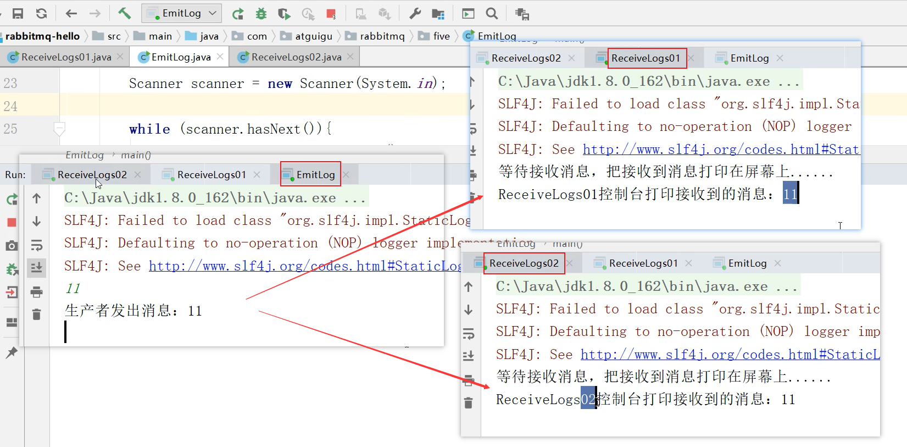Image resolution: width=907 pixels, height=447 pixels.
Task: Click down arrow in the Run console gutter
Action: pyautogui.click(x=37, y=222)
